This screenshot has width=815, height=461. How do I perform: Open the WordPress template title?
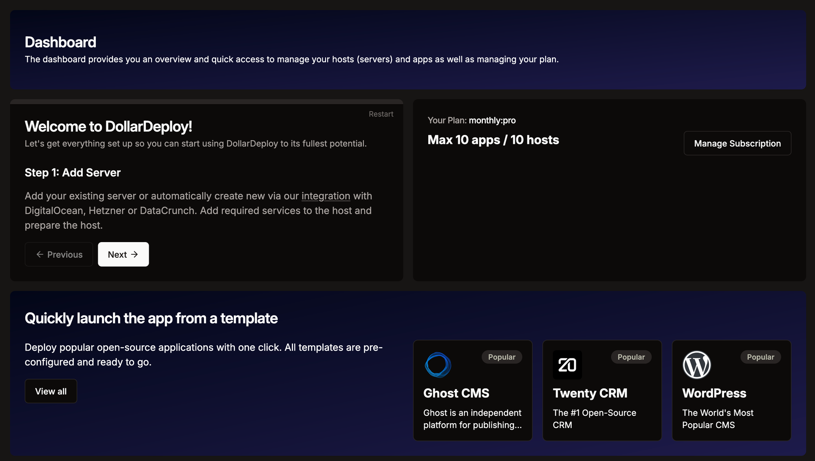point(714,393)
